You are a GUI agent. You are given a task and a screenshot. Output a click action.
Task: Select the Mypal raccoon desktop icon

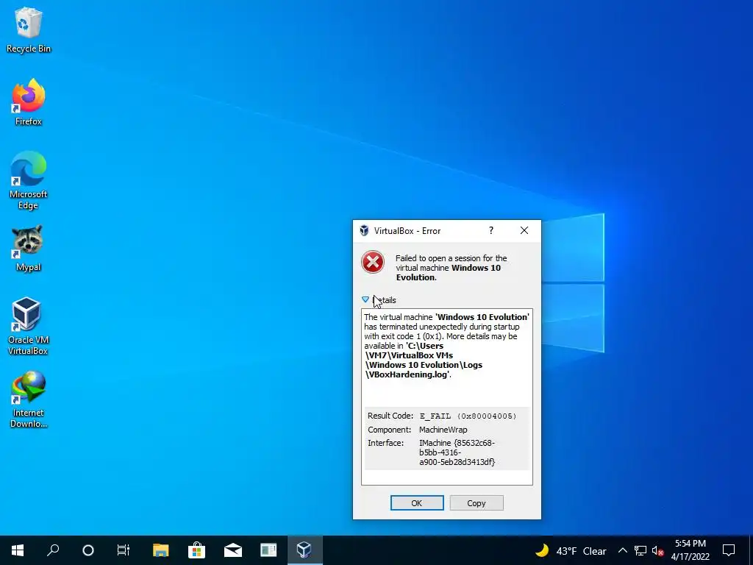(x=29, y=249)
